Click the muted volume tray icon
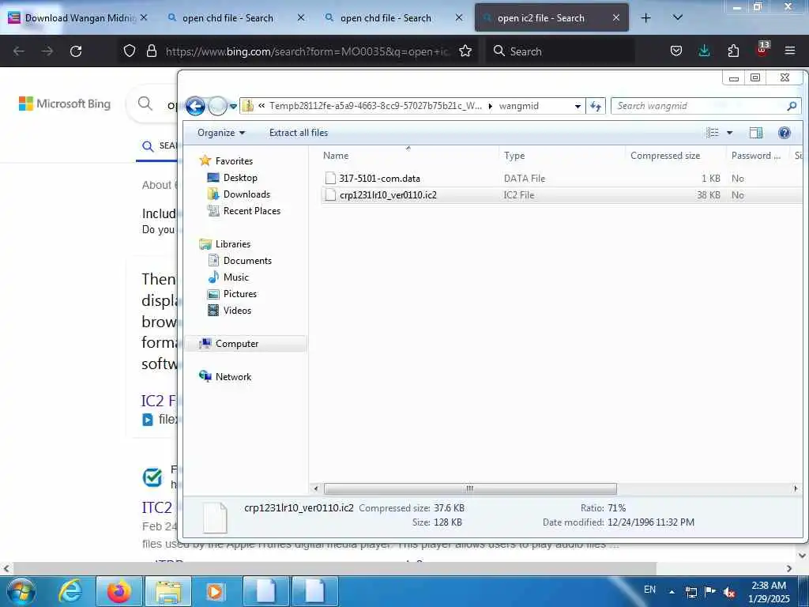The height and width of the screenshot is (607, 809). [x=729, y=592]
